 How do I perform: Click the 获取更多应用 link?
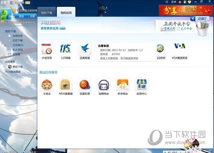pyautogui.click(x=50, y=28)
